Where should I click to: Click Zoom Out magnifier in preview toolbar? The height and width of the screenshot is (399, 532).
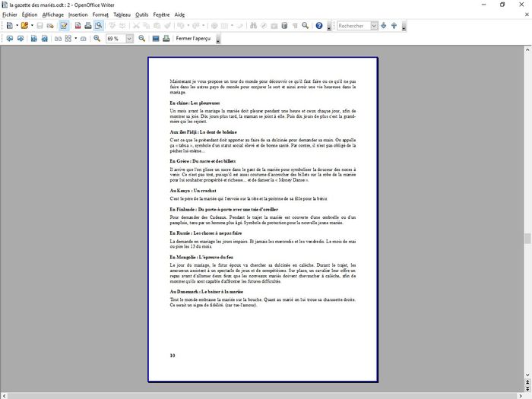coord(142,38)
